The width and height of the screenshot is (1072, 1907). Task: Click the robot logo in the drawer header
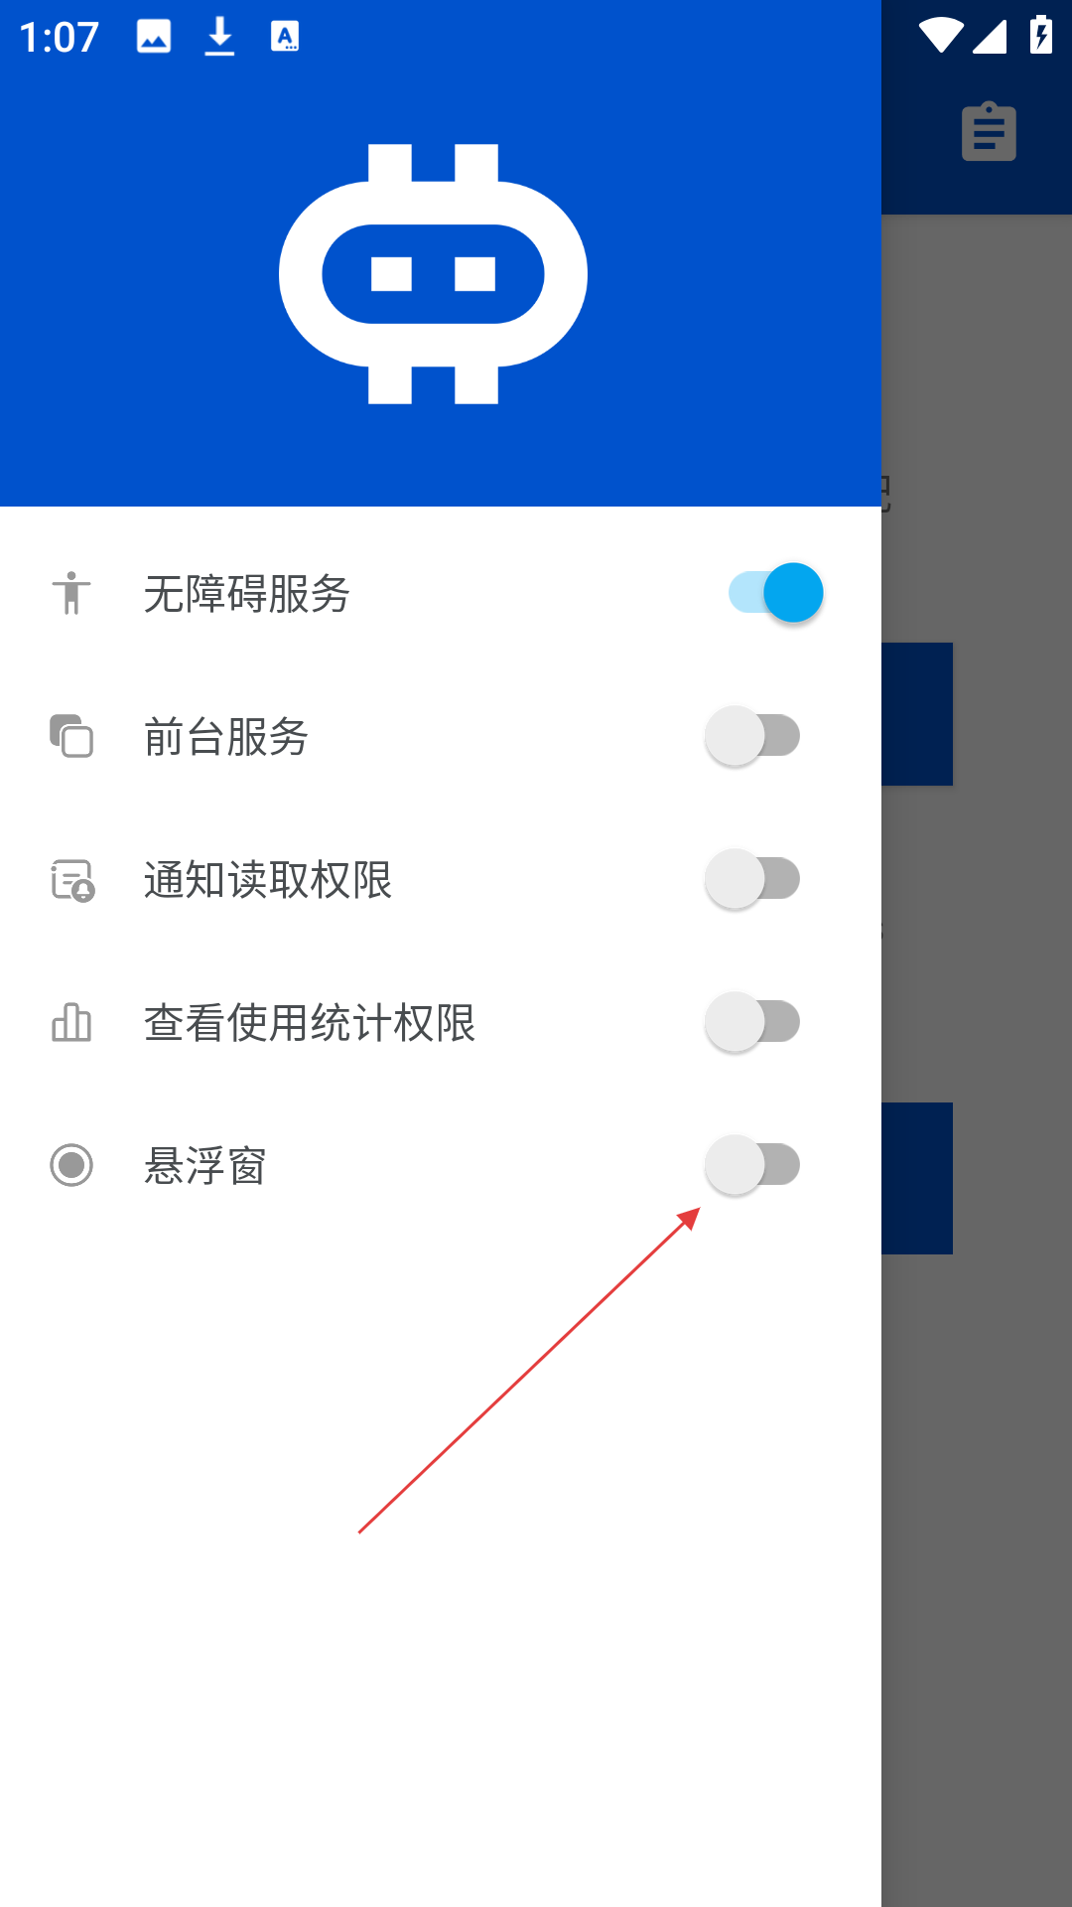pos(433,274)
